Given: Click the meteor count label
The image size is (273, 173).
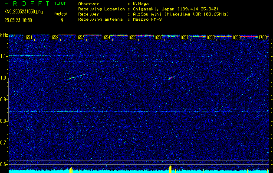Looking at the screenshot, I should pos(61,14).
